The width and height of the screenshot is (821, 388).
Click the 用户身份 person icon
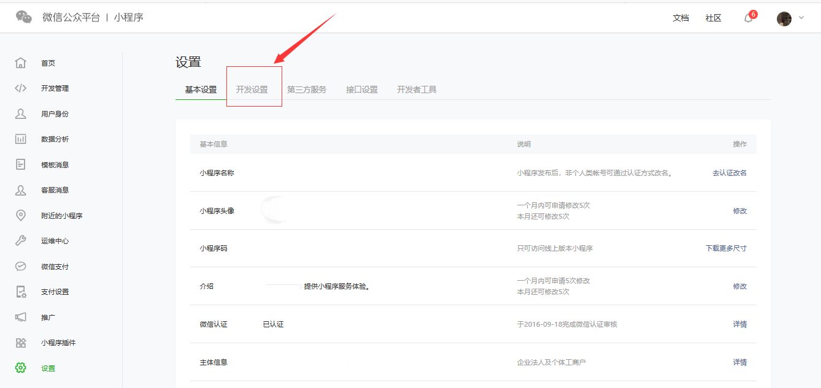(x=21, y=114)
